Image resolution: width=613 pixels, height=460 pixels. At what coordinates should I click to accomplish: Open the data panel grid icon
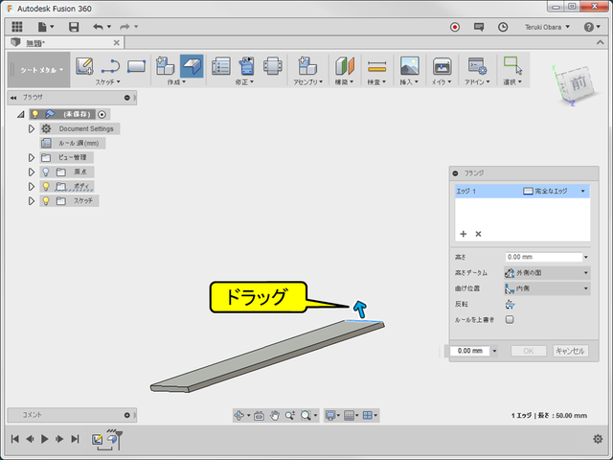[x=17, y=27]
